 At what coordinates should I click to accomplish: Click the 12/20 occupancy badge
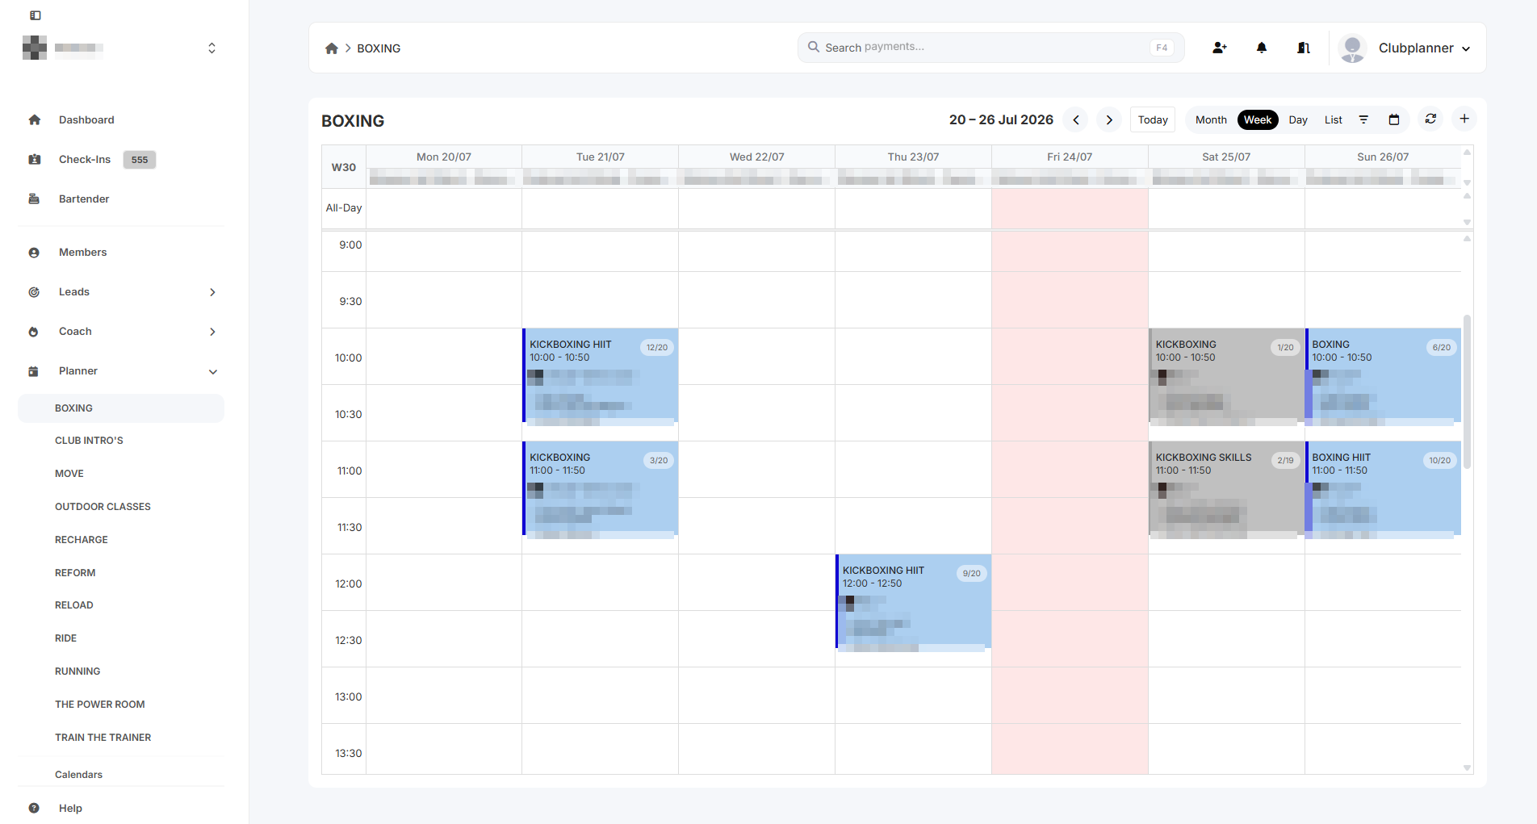[x=657, y=348]
